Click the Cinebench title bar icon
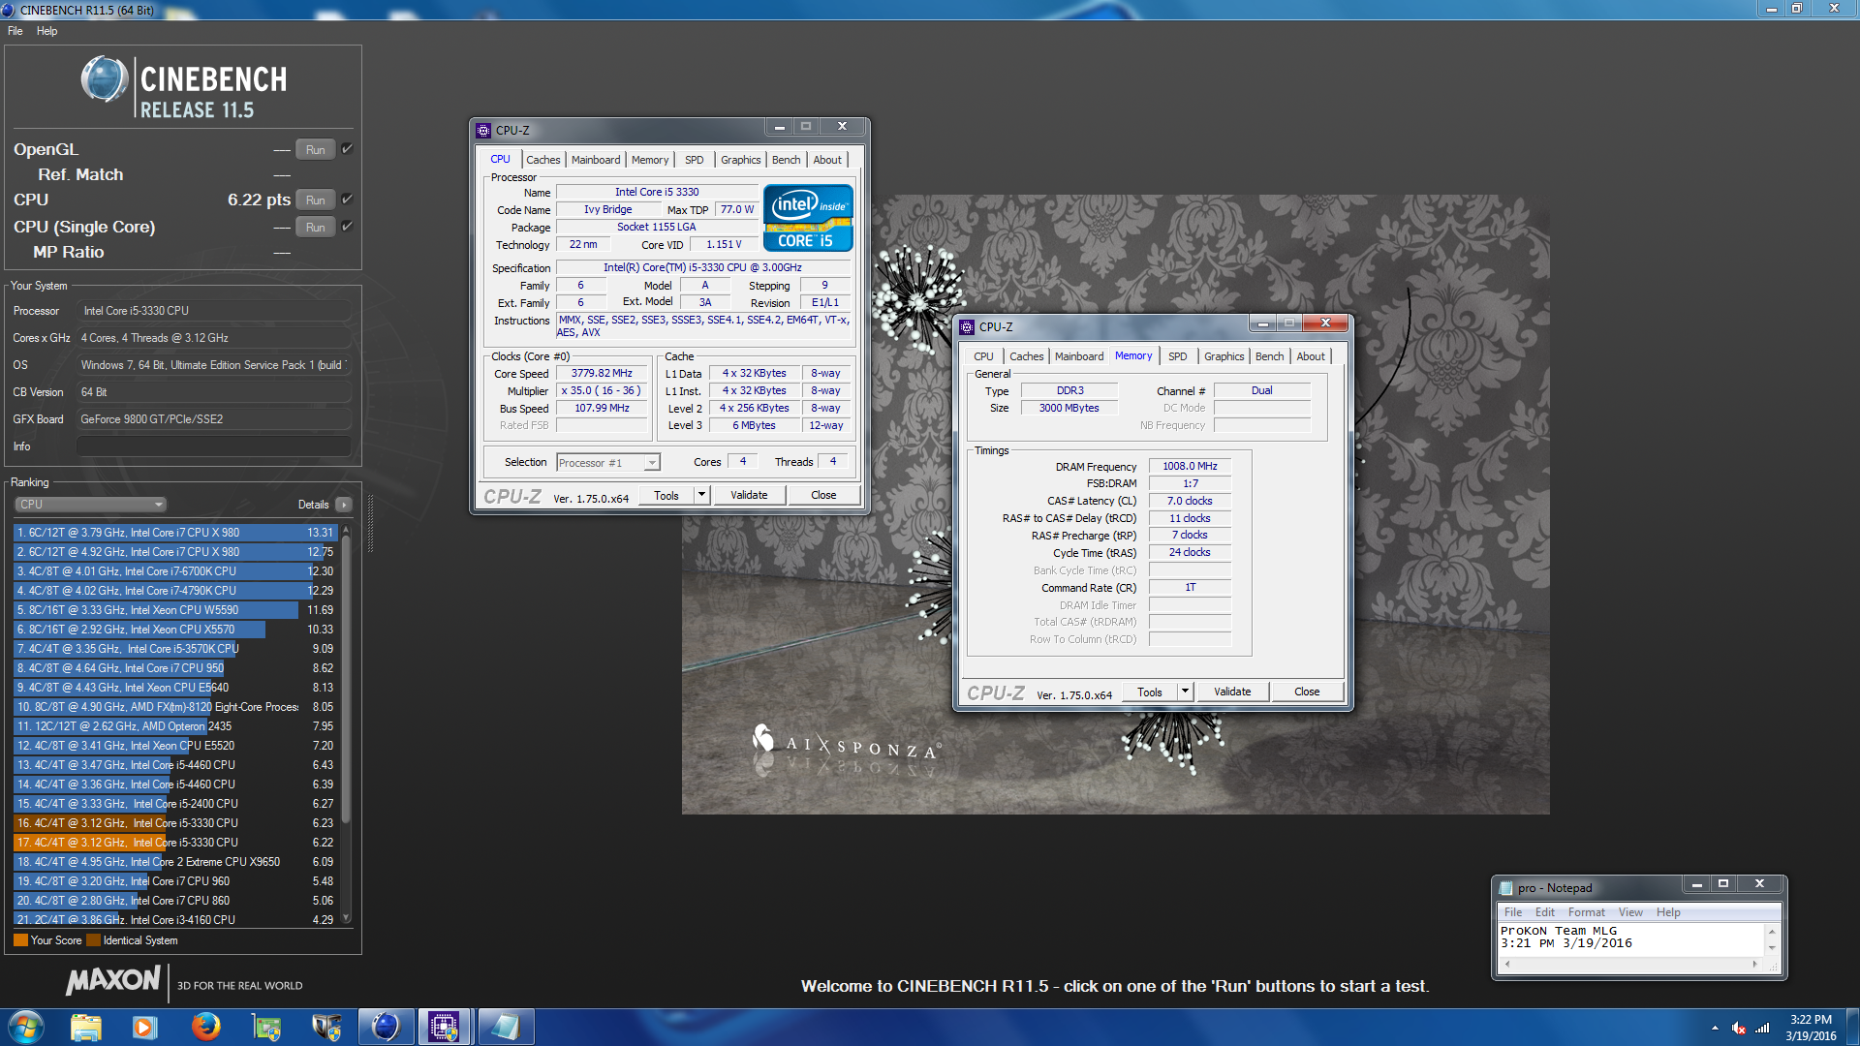The height and width of the screenshot is (1046, 1860). (9, 10)
